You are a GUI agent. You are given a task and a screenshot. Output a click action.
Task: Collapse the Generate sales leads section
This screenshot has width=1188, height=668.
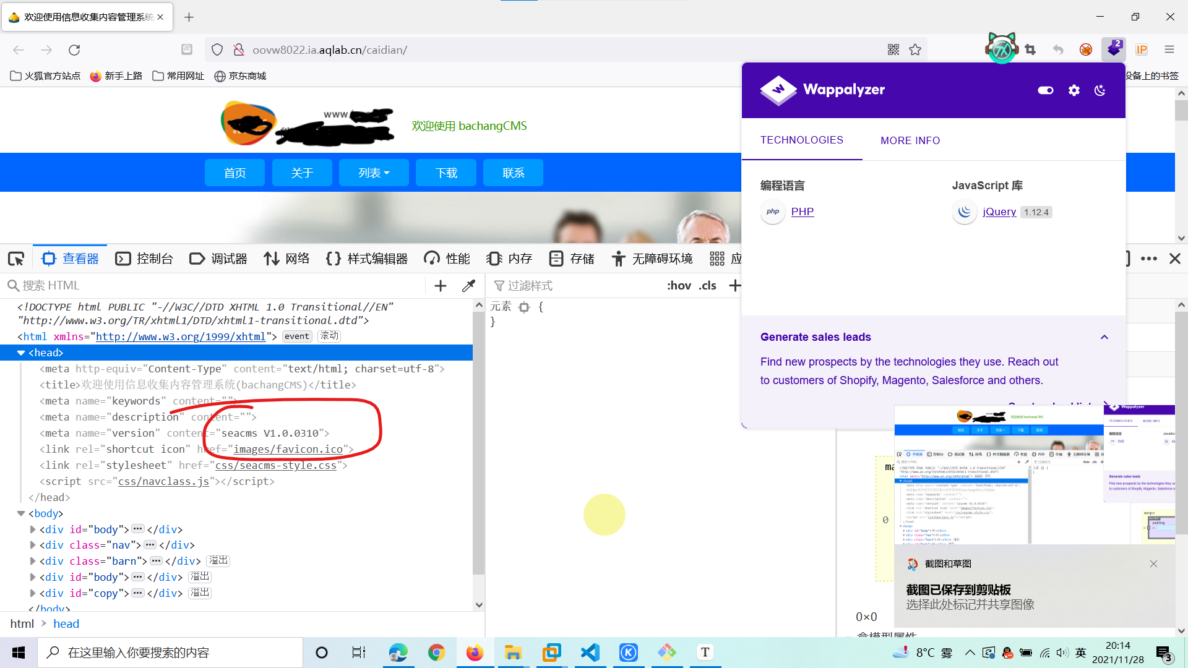click(1104, 337)
